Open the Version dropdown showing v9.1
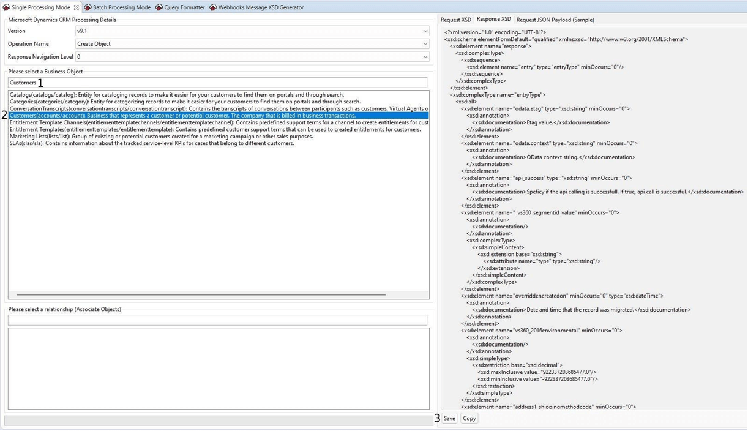Image resolution: width=748 pixels, height=431 pixels. click(x=252, y=31)
